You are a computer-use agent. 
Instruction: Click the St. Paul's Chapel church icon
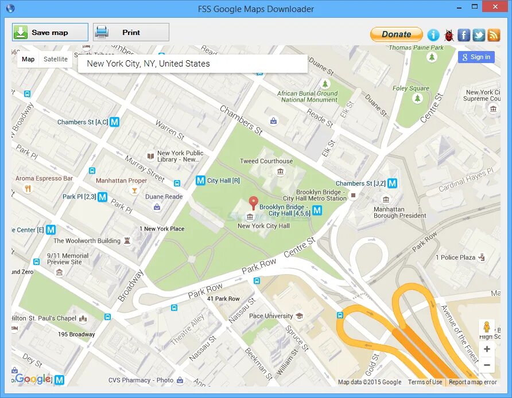(x=83, y=318)
